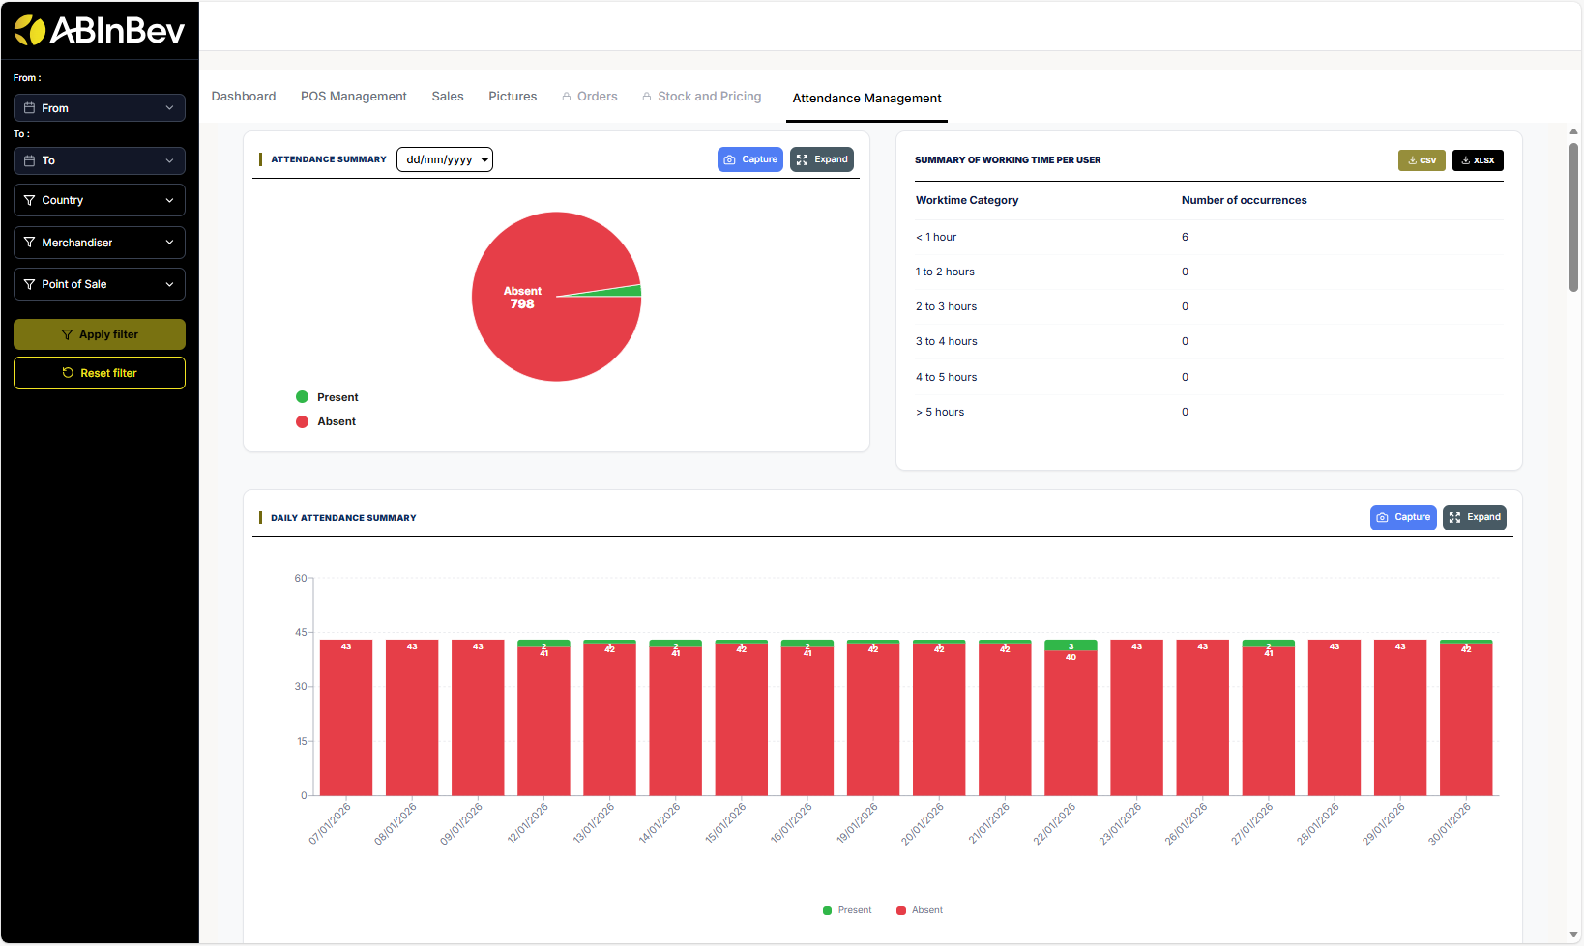The height and width of the screenshot is (946, 1584).
Task: Switch to the POS Management tab
Action: [353, 97]
